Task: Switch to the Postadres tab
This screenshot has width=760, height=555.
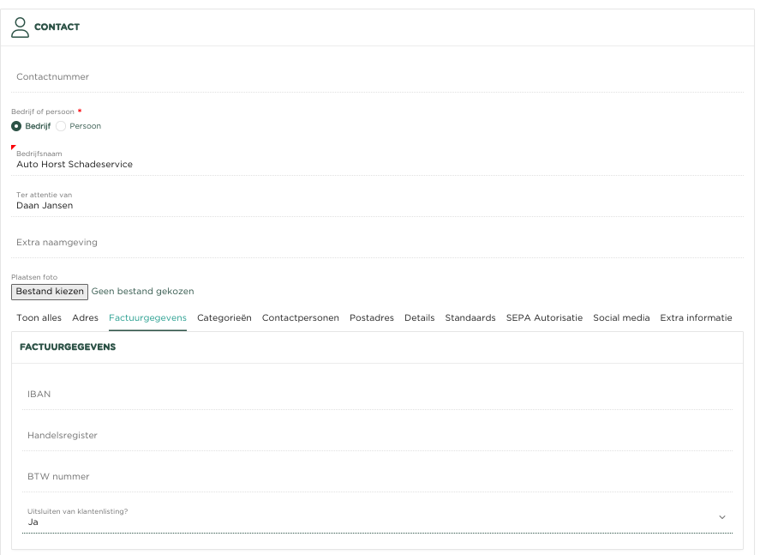Action: click(x=372, y=317)
